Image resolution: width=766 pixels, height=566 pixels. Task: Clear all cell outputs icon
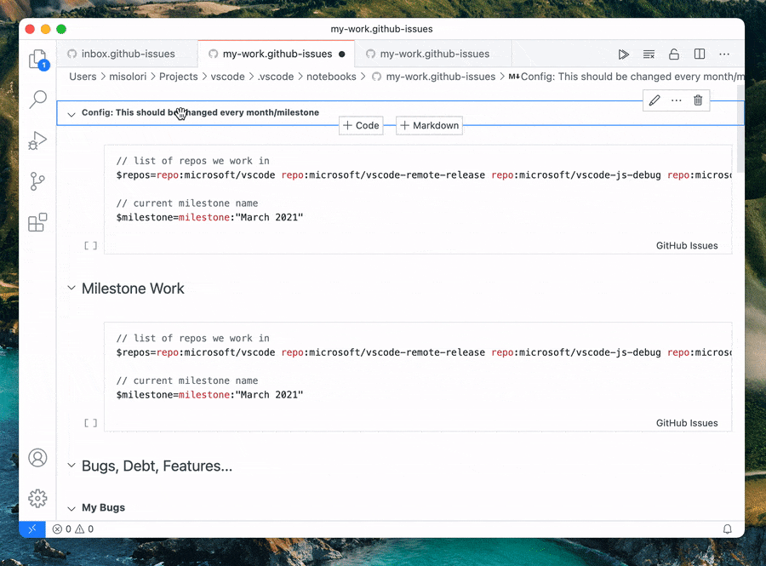point(649,54)
